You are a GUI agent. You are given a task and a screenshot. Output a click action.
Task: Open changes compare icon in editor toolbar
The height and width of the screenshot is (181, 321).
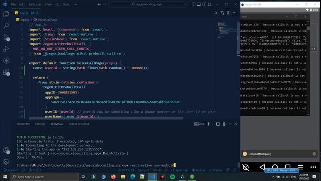tap(222, 13)
